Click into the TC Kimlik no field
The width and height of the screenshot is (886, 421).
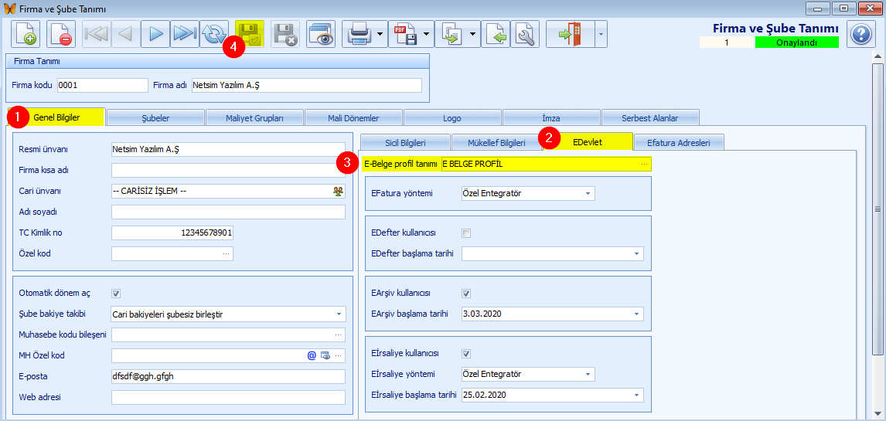[172, 233]
